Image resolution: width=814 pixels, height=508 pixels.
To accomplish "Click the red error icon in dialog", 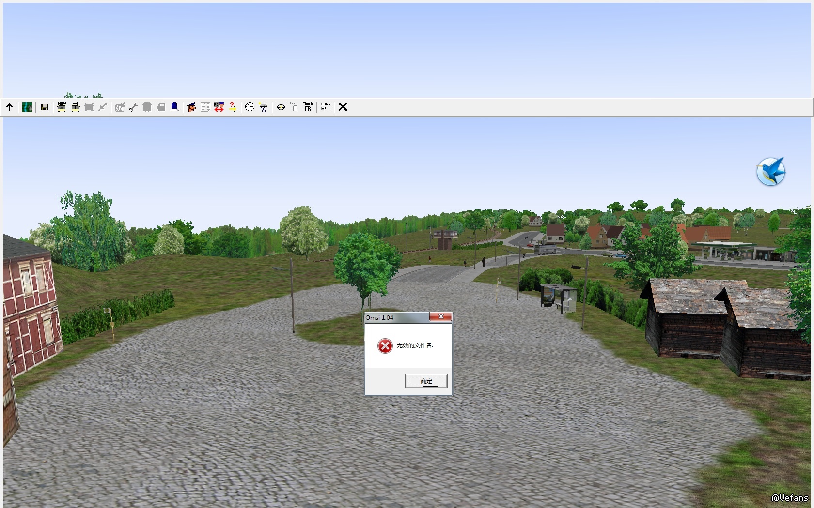I will (x=385, y=346).
